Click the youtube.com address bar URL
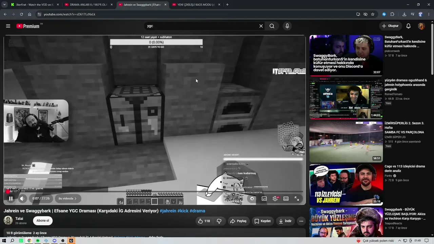This screenshot has width=434, height=244. click(x=70, y=14)
